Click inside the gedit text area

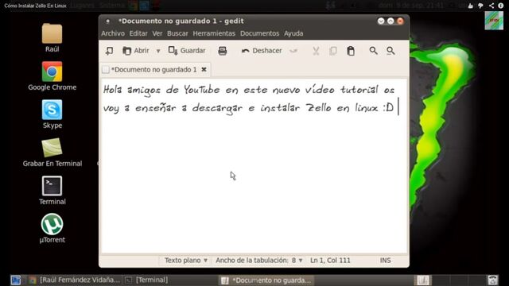click(254, 165)
